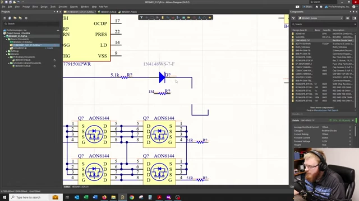The image size is (359, 201).
Task: Click the title bar search field
Action: pos(323,2)
